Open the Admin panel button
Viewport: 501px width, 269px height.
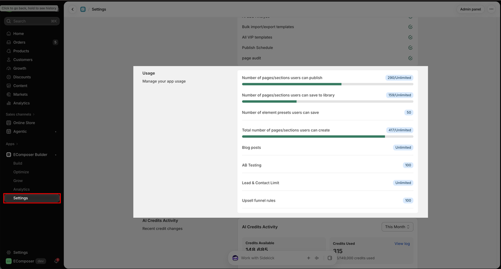470,9
